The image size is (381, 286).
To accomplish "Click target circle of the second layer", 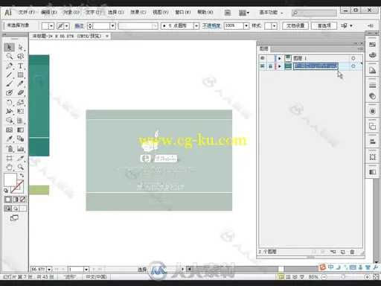I will pyautogui.click(x=353, y=66).
